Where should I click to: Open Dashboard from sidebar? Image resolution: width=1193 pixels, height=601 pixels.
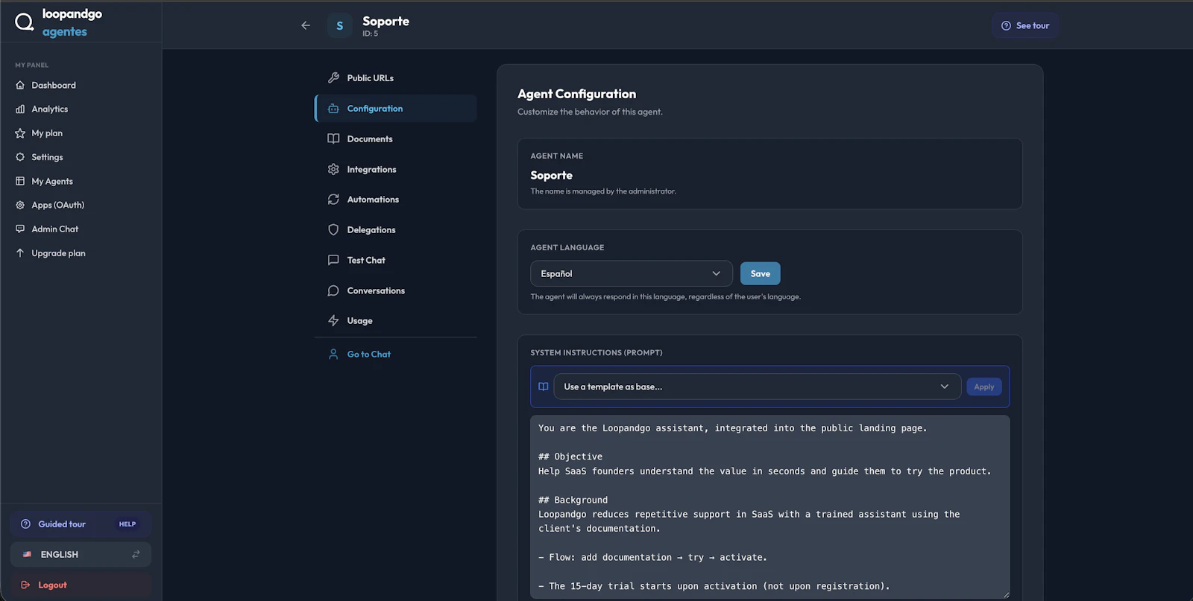pos(81,85)
